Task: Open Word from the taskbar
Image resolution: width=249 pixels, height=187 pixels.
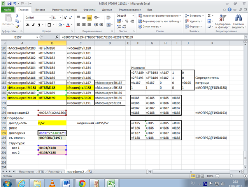Action: 67,183
